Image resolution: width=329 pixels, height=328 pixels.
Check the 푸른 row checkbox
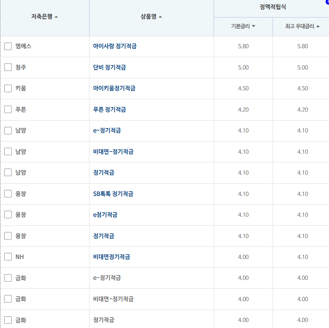8,109
